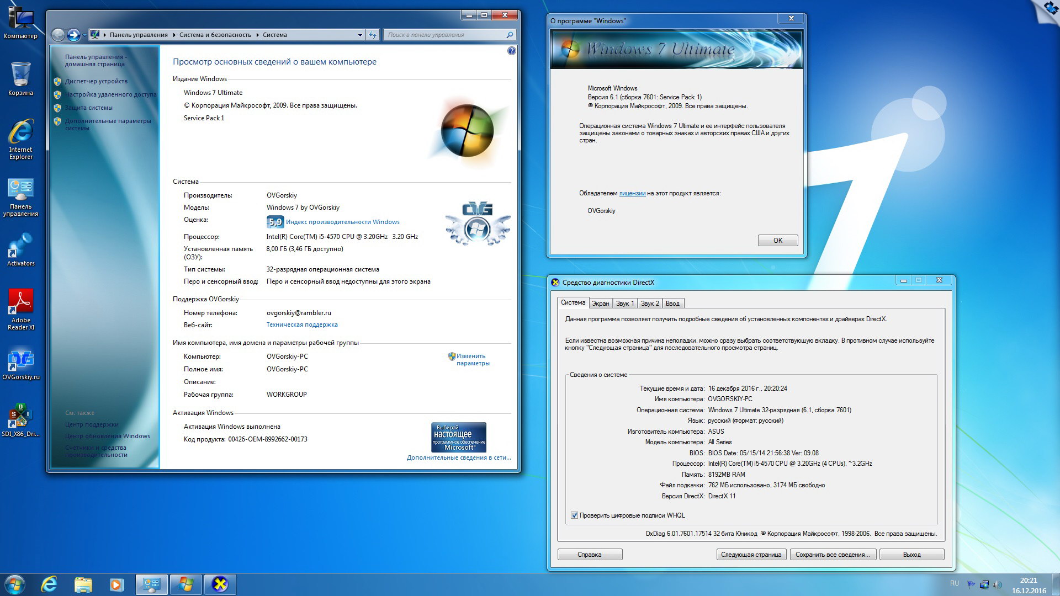Open Дополнительные сведения в сети link
1060x596 pixels.
coord(459,457)
